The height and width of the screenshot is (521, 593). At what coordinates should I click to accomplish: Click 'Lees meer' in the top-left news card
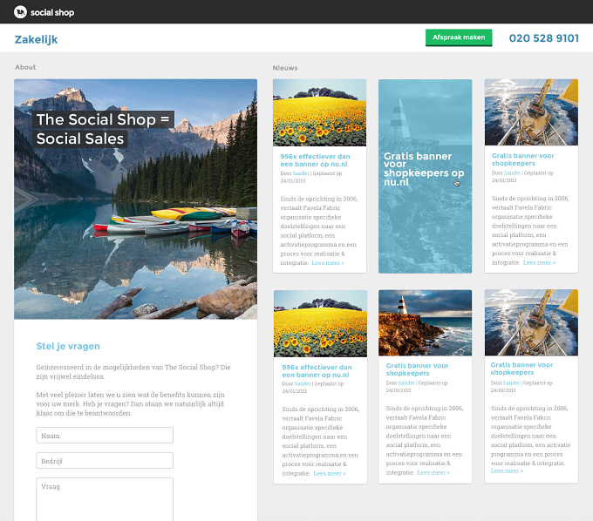point(328,263)
